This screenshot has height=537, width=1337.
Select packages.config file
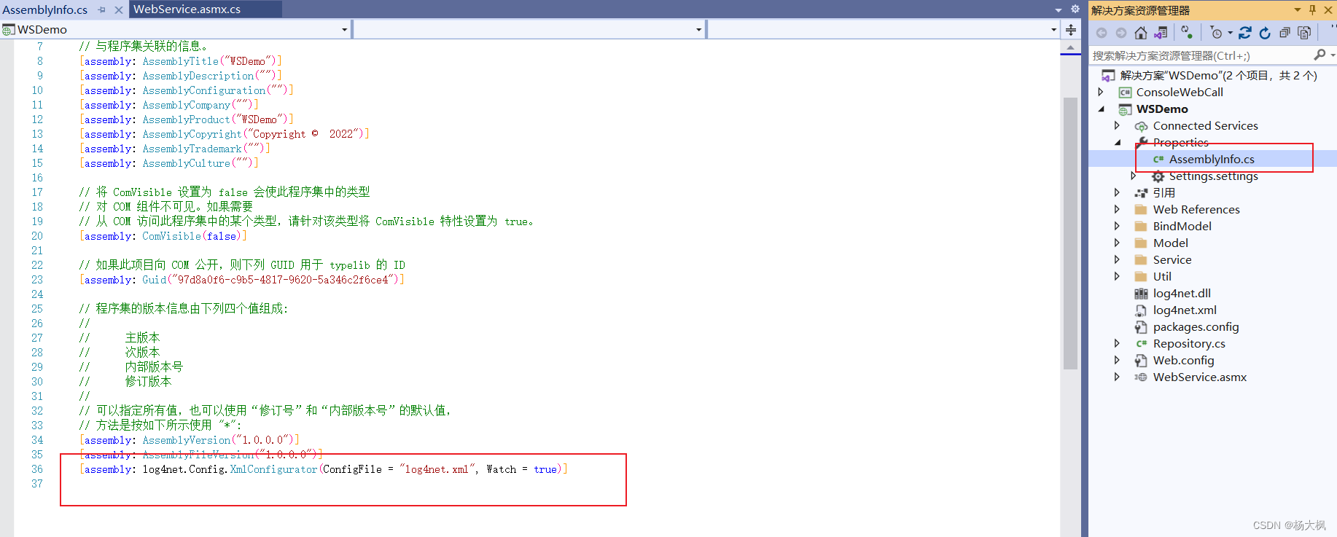tap(1196, 326)
